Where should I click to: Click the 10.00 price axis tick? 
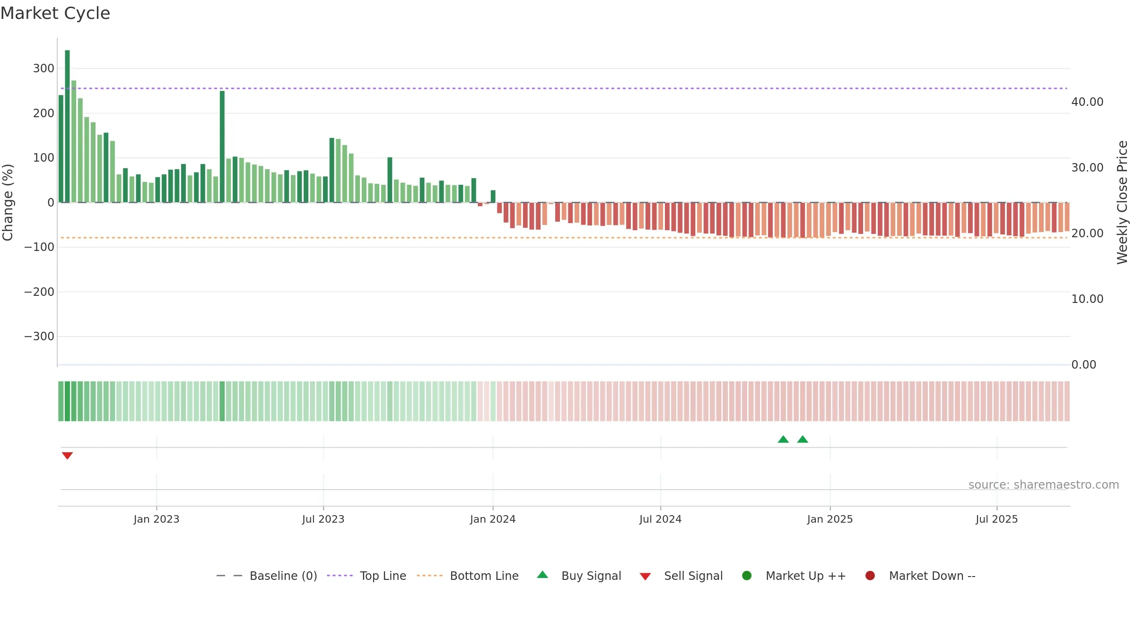[x=1087, y=299]
